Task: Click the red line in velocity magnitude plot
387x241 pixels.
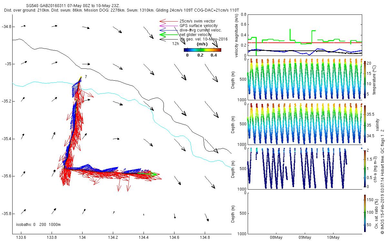Action: point(304,42)
